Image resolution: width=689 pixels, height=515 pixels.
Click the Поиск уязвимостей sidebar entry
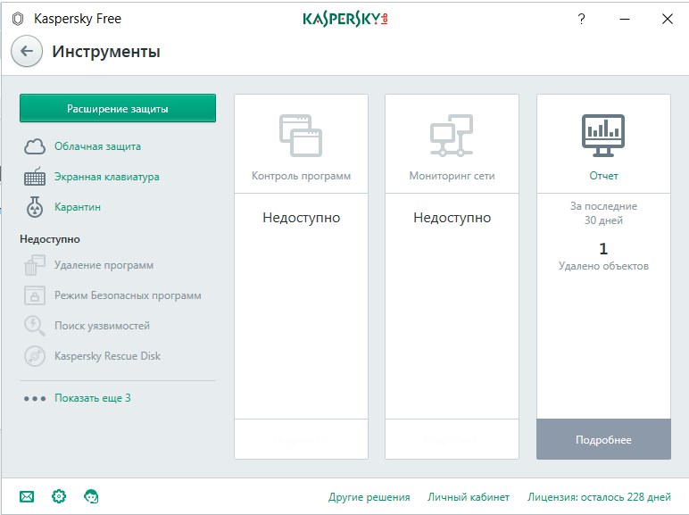(x=102, y=326)
